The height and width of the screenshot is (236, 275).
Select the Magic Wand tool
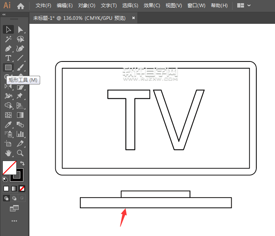click(x=8, y=39)
